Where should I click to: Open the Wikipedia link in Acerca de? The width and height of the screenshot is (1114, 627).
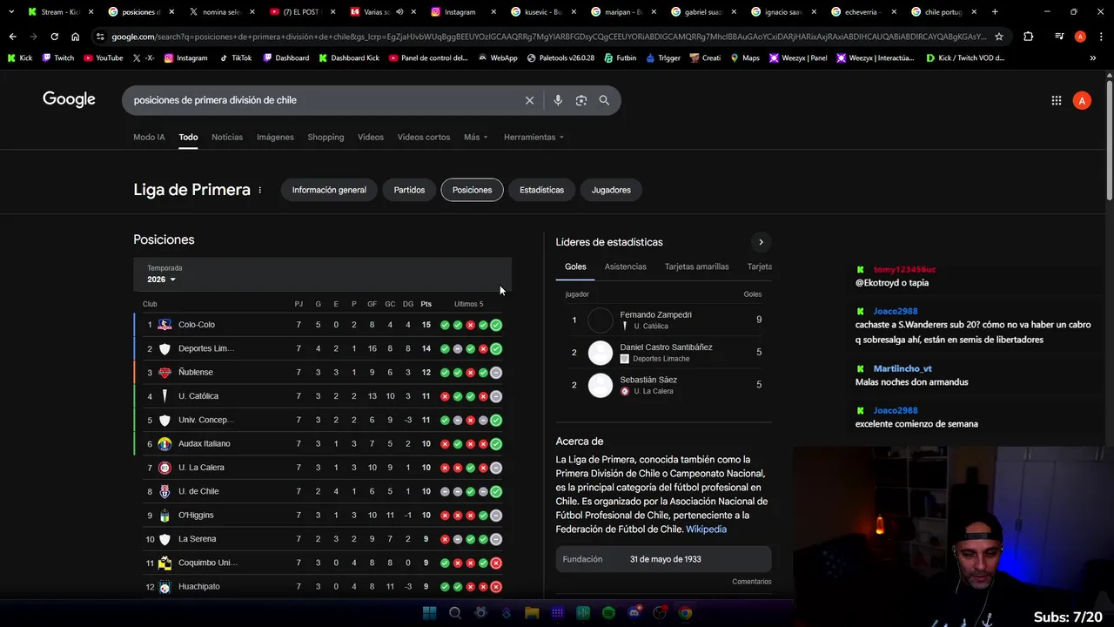[x=706, y=529]
